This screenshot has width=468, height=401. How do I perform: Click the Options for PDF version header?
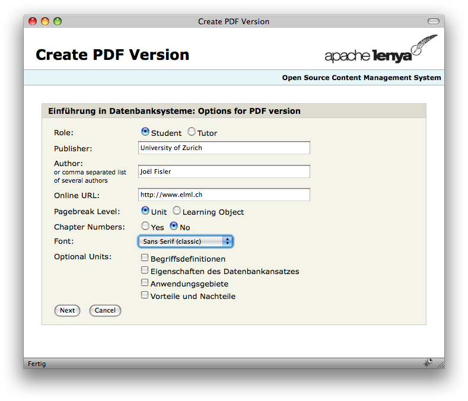[x=174, y=111]
